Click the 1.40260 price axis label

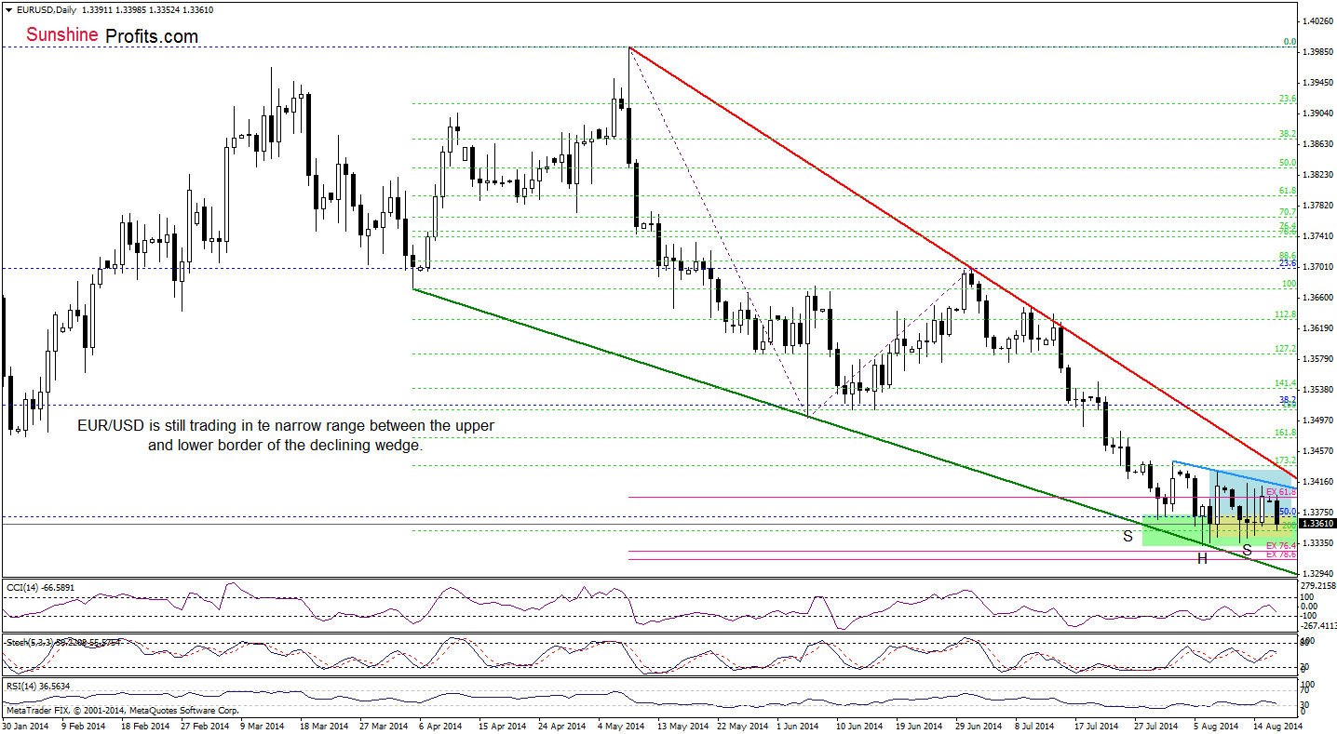pos(1317,20)
